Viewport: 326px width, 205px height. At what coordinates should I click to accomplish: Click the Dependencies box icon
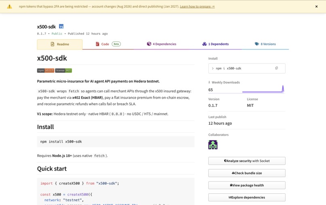tap(149, 44)
